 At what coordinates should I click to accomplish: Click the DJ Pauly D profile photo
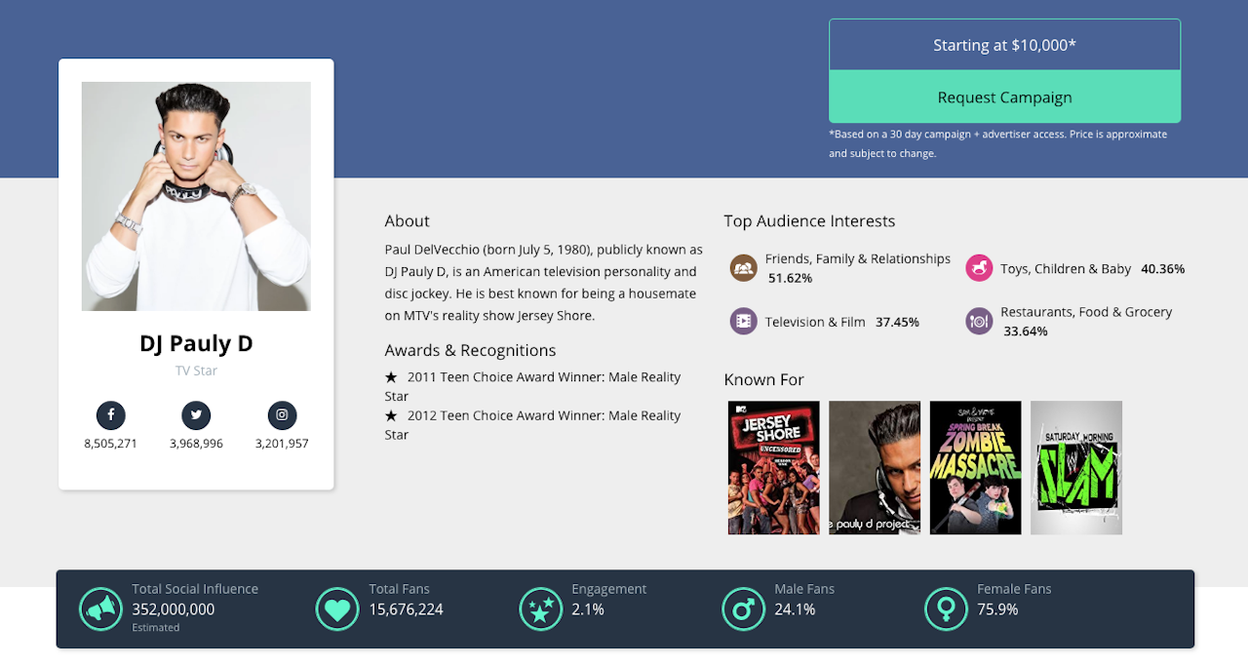tap(196, 196)
